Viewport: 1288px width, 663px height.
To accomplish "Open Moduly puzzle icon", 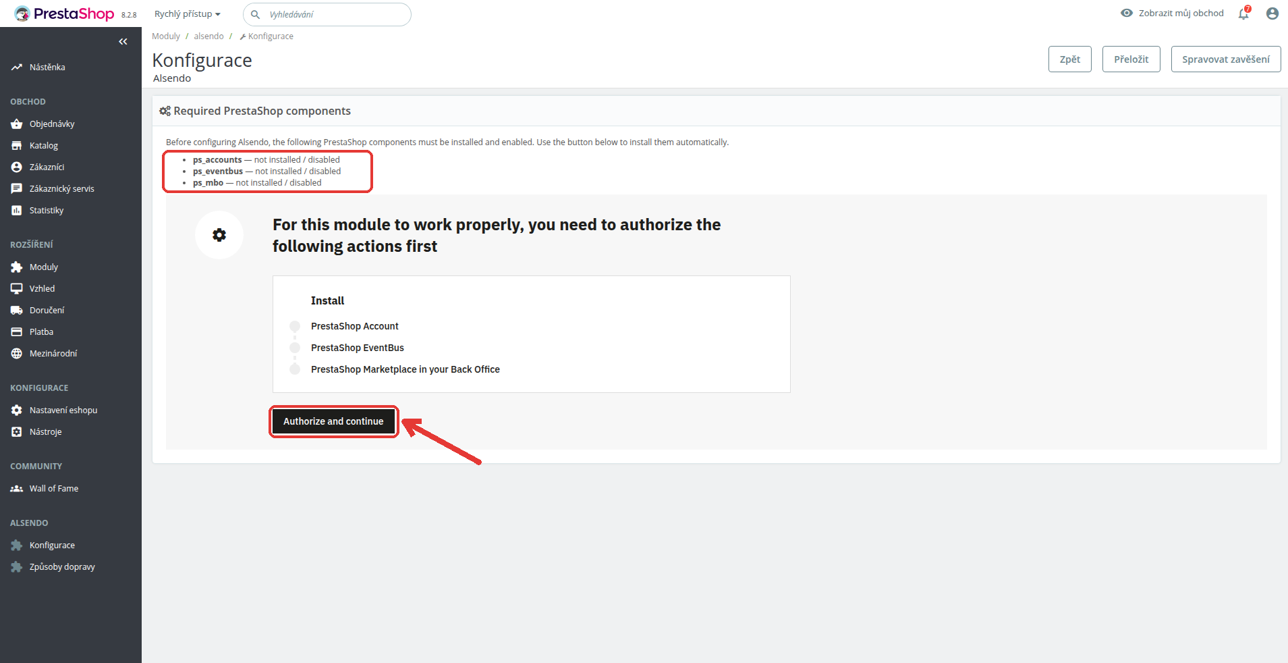I will [x=17, y=267].
